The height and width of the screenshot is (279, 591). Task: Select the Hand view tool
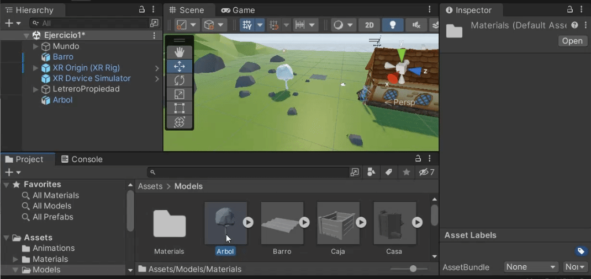(180, 52)
